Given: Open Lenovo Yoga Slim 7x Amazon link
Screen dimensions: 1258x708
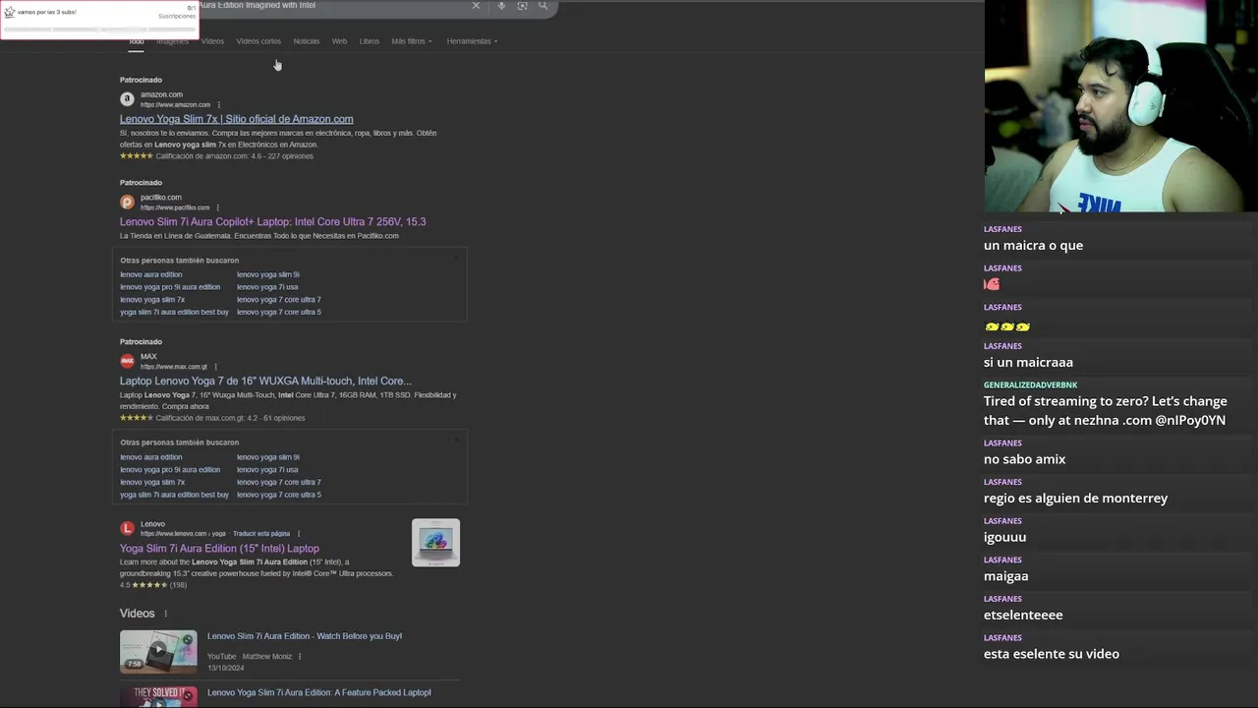Looking at the screenshot, I should [x=237, y=119].
